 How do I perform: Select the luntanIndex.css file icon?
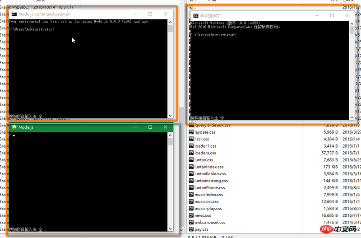[x=191, y=167]
